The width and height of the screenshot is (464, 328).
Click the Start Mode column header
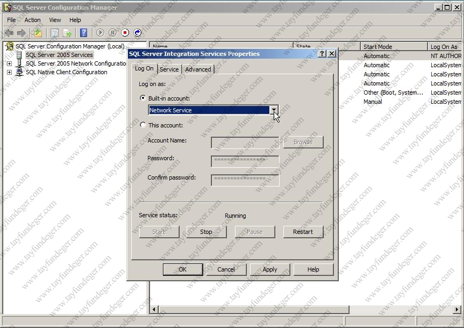pos(394,46)
